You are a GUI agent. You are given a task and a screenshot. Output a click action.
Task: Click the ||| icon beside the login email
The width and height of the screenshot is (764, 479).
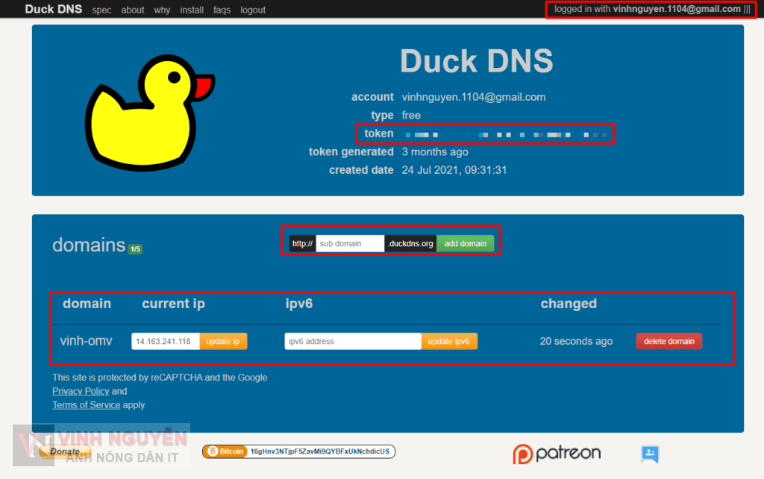[745, 10]
